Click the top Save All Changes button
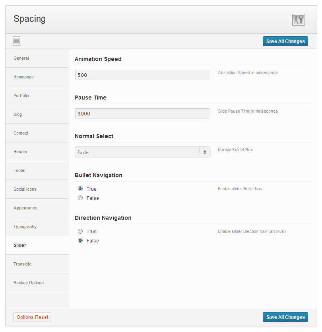Screen dimensions: 322x332 pos(285,41)
